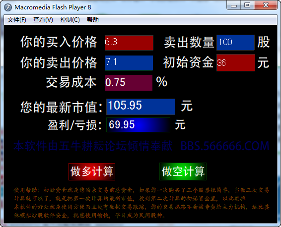The height and width of the screenshot is (227, 281).
Task: Click the 初始资金 field showing 36
Action: click(x=236, y=63)
